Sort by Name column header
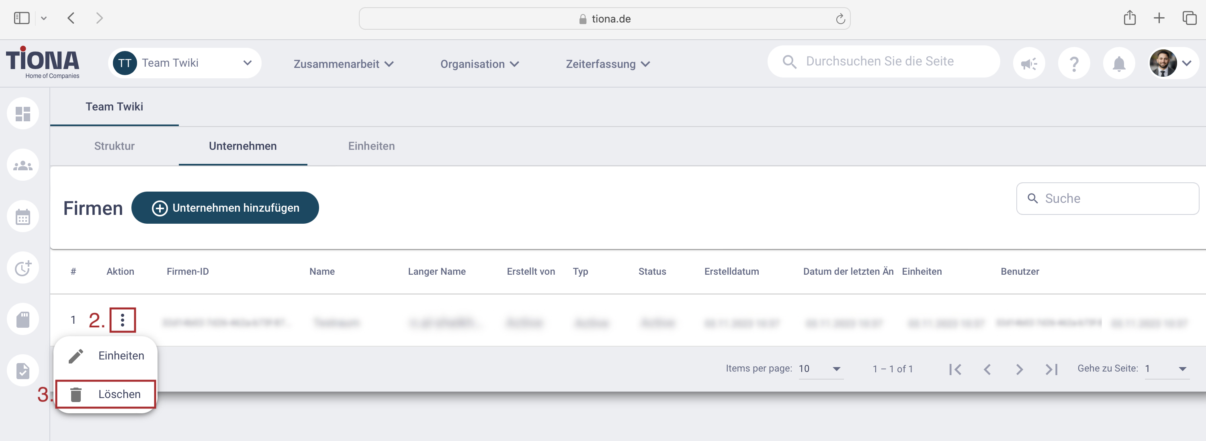The image size is (1206, 441). (x=321, y=272)
